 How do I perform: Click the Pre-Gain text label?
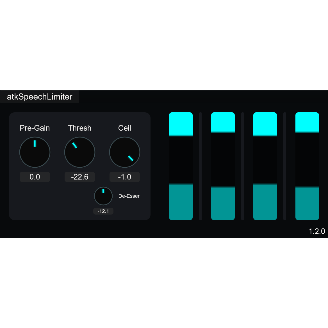35,128
